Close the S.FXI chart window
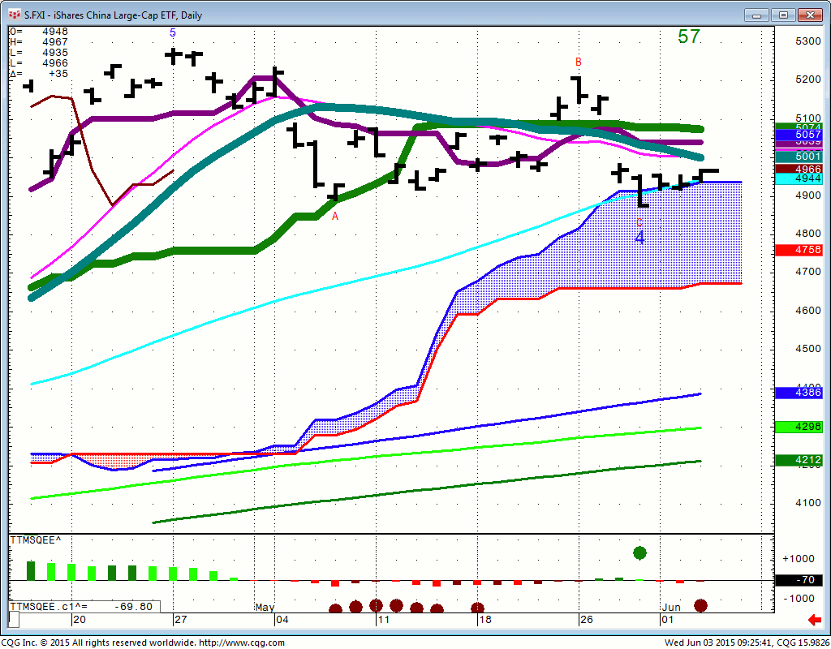 click(x=810, y=15)
